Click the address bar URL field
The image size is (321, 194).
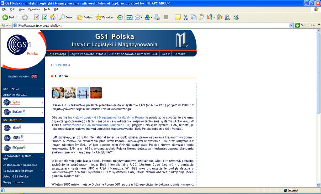(153, 25)
